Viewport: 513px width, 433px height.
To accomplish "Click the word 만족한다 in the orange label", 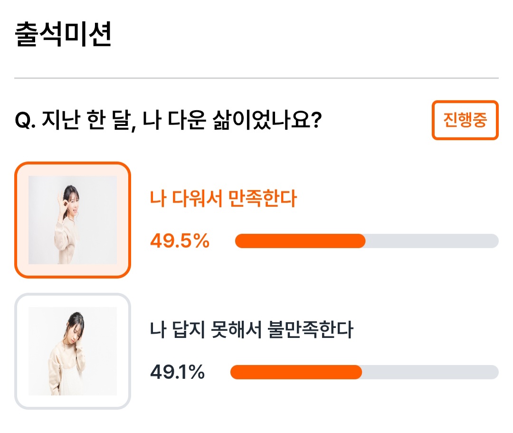I will pyautogui.click(x=262, y=198).
